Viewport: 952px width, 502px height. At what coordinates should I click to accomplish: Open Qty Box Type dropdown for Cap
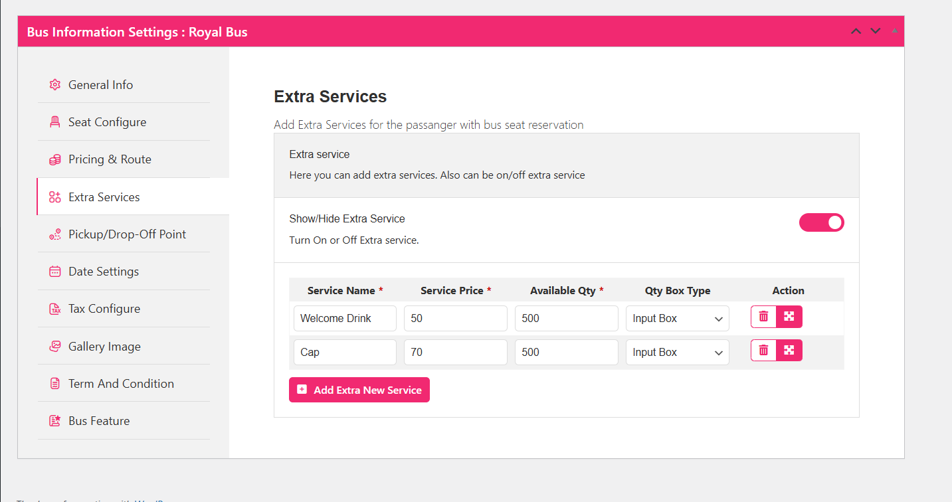tap(677, 353)
